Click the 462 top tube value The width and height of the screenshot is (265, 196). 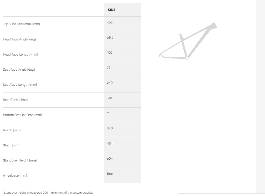pos(110,22)
